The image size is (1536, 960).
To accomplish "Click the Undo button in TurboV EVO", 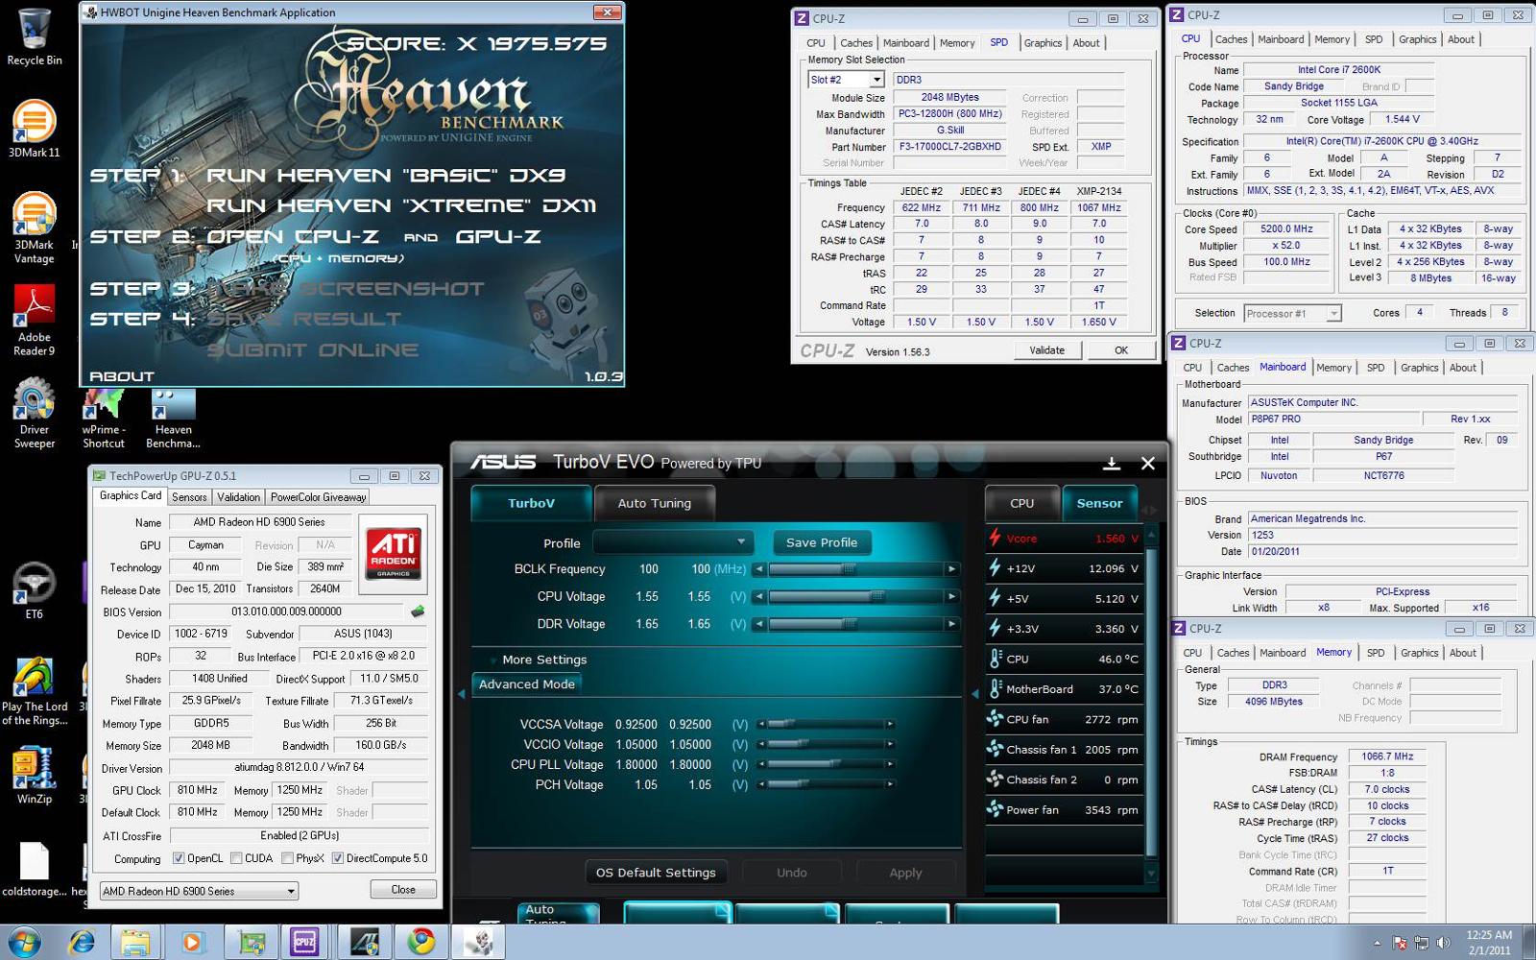I will coord(792,873).
